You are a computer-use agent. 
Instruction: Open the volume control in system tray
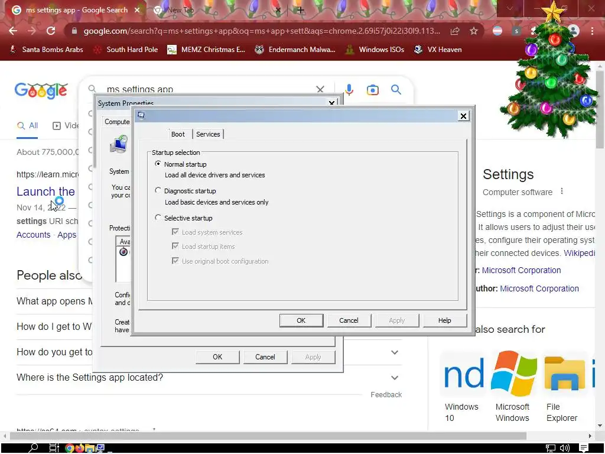[x=564, y=448]
